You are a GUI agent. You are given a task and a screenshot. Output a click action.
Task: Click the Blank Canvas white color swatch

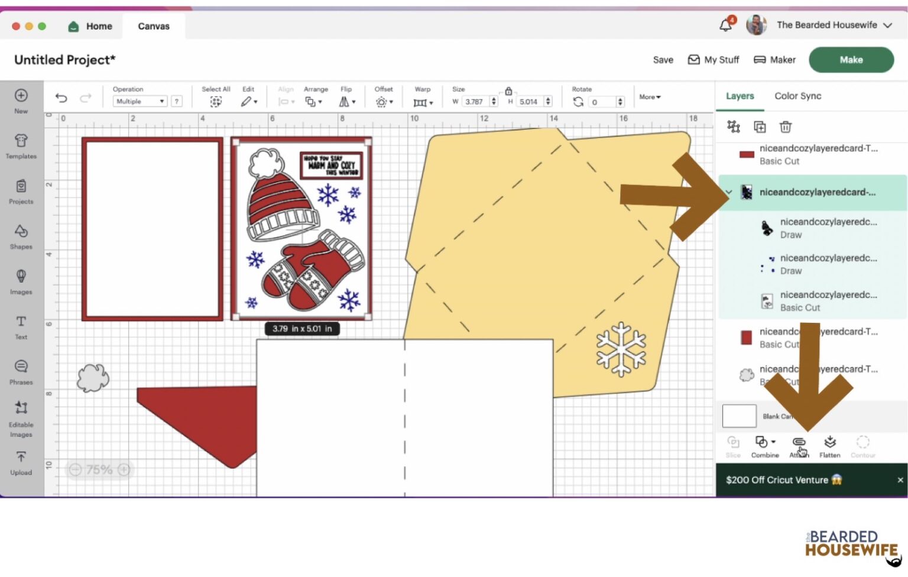click(x=739, y=416)
